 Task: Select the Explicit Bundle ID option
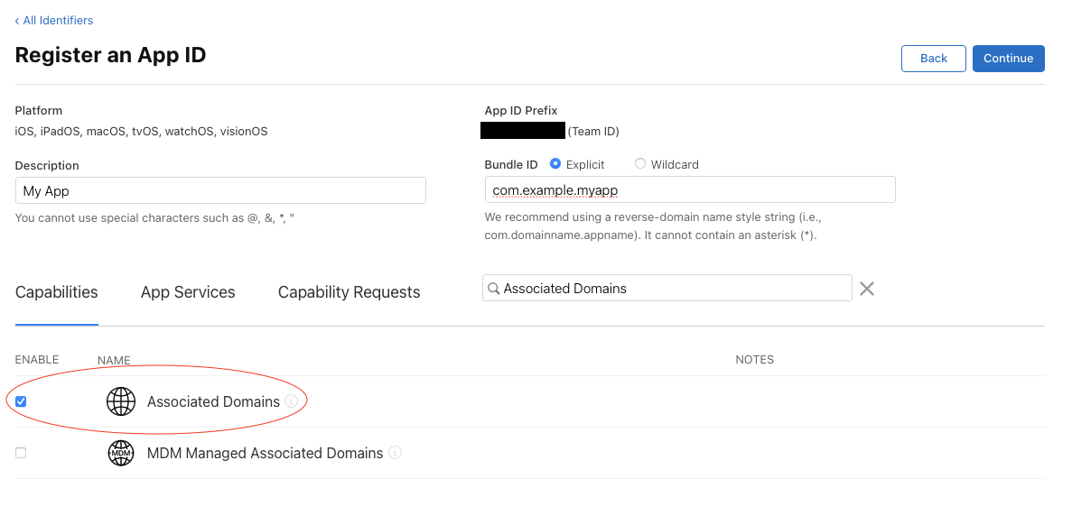tap(555, 164)
